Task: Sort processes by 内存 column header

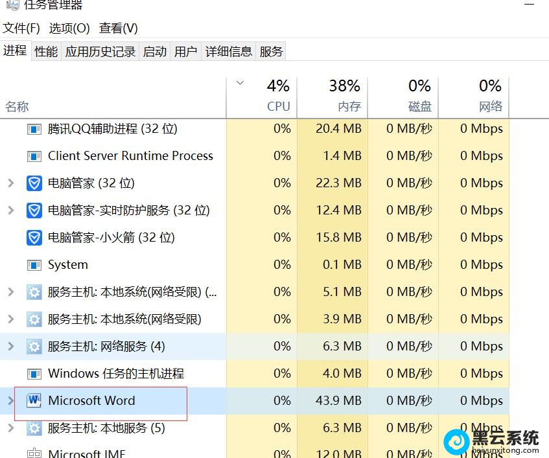Action: [x=349, y=106]
